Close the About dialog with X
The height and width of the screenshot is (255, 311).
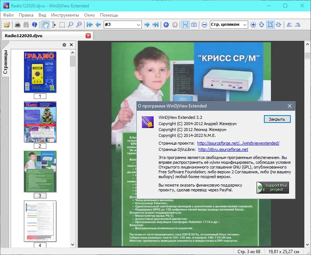pos(290,106)
